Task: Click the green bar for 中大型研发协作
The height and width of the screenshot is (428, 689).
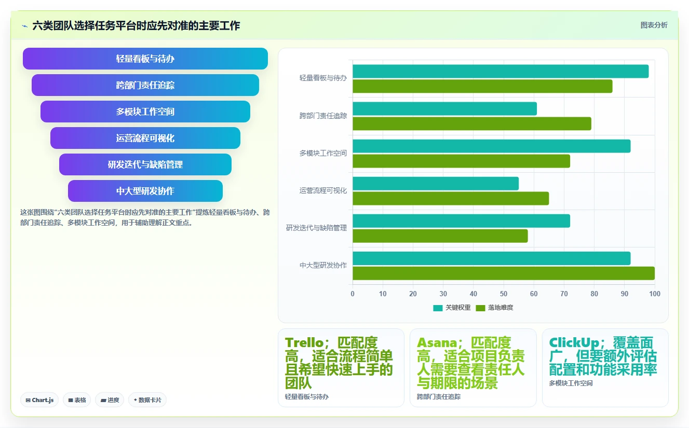Action: [504, 273]
